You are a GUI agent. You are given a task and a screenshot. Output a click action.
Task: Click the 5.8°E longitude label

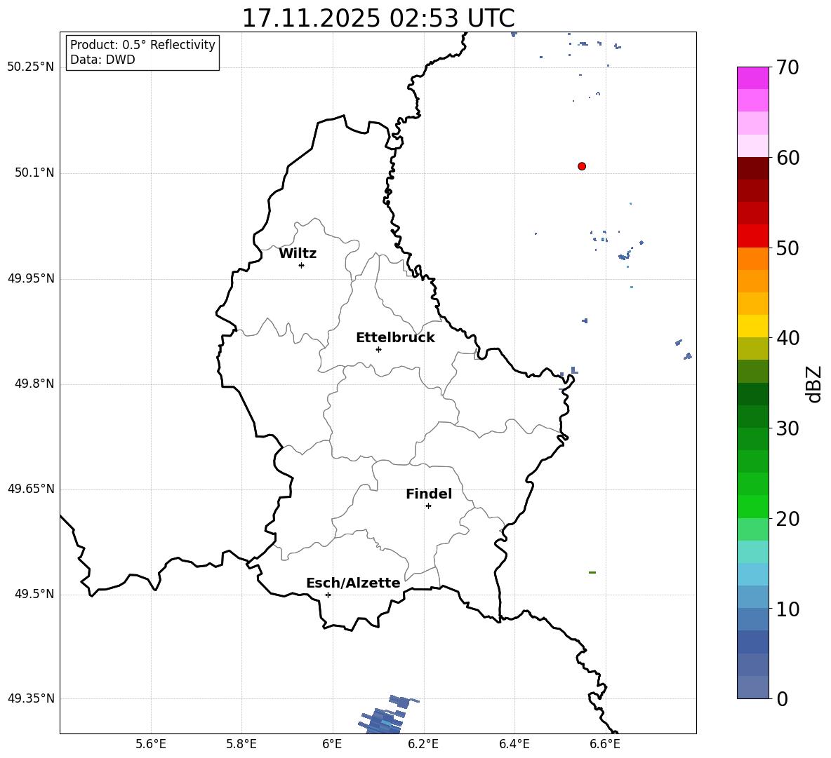coord(241,744)
